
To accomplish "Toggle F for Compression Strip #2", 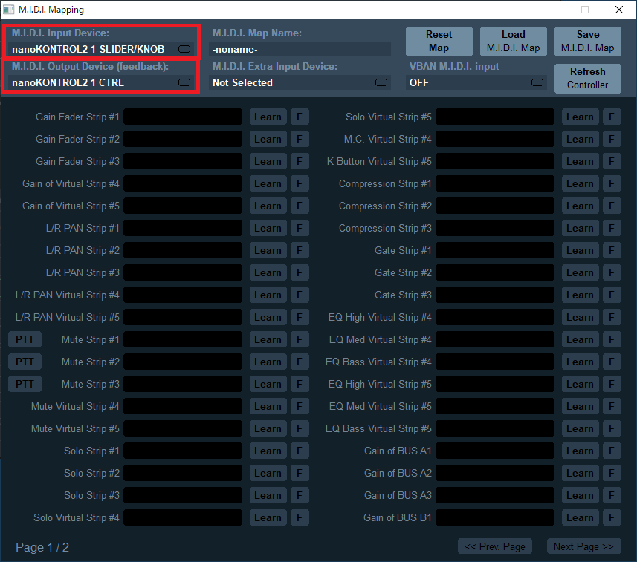I will coord(612,206).
